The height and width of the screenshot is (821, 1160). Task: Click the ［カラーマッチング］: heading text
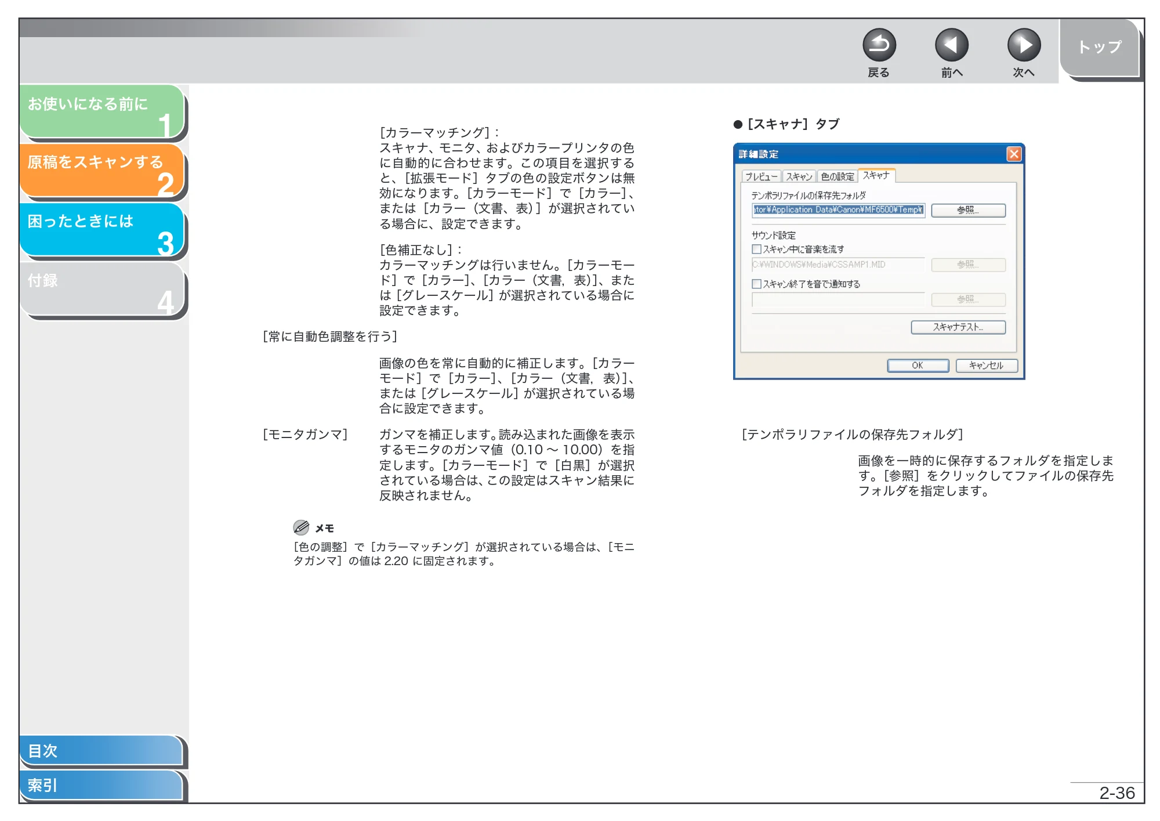pos(440,132)
